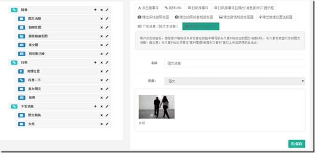Click the link icon beside 百度一下
315x153 pixels.
tap(21, 80)
